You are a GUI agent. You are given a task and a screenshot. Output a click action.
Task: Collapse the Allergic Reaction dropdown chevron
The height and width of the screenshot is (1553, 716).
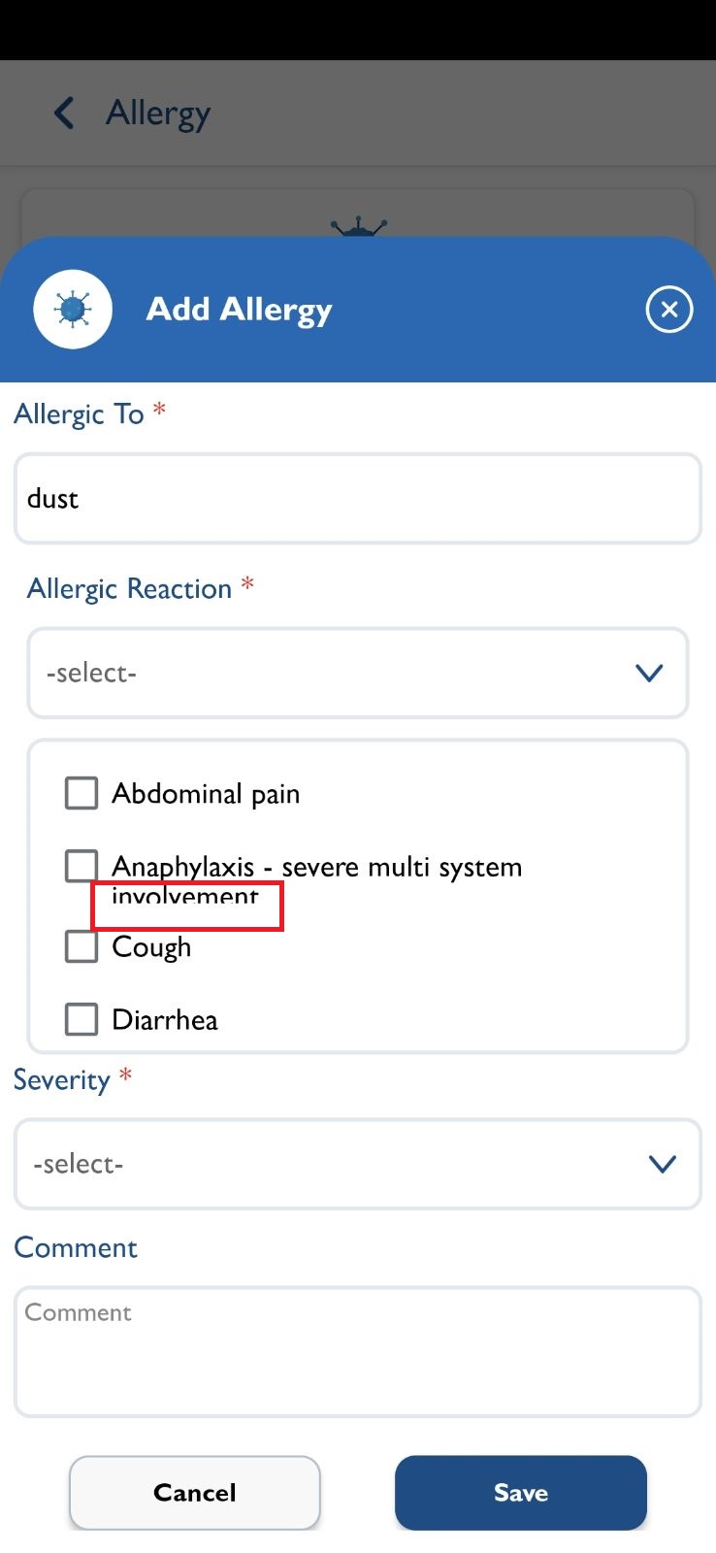click(x=648, y=673)
